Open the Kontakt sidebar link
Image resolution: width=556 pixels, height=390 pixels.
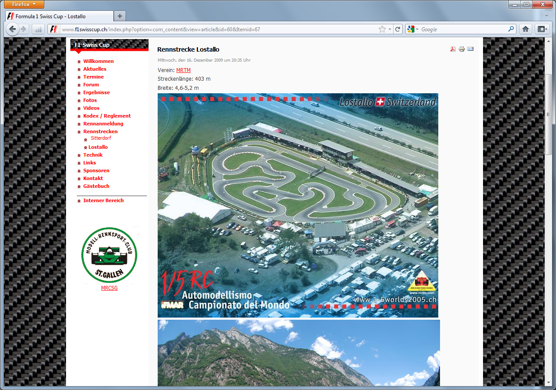[93, 178]
